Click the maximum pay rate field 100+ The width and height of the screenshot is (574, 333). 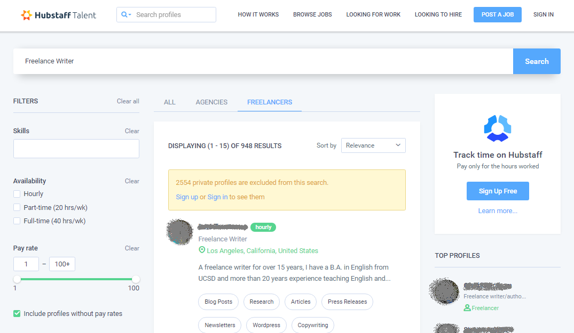click(62, 264)
